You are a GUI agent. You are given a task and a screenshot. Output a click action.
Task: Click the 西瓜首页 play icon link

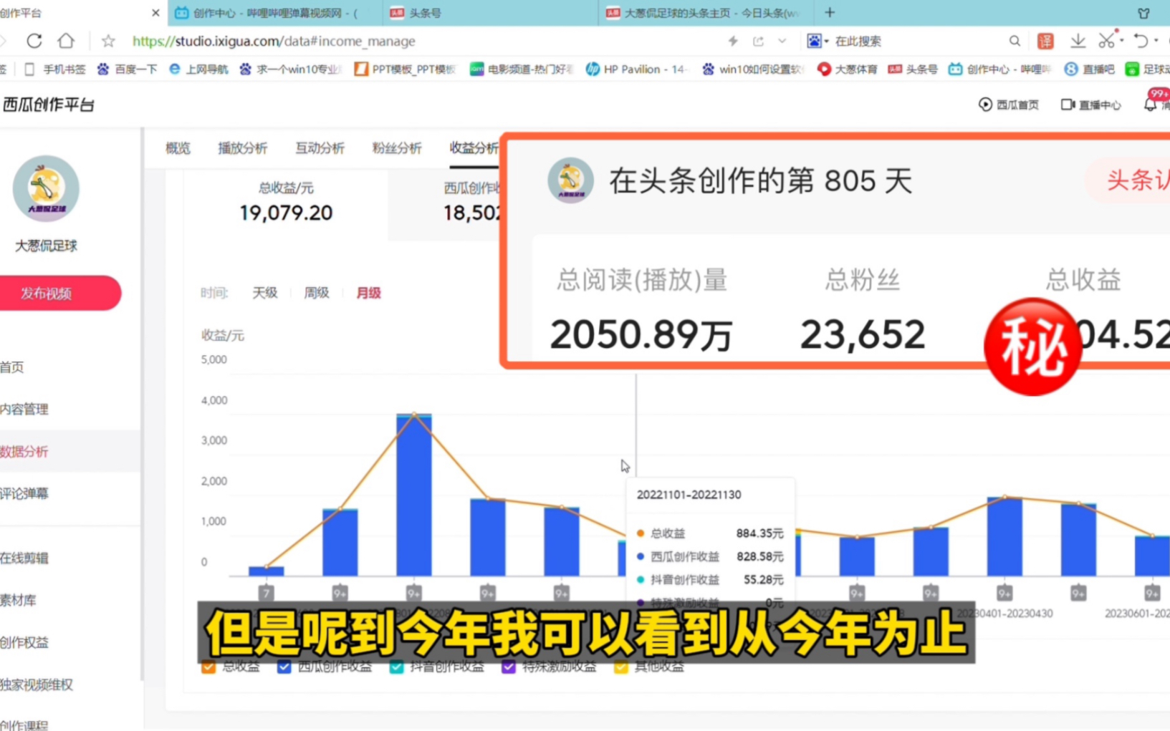click(x=1009, y=105)
